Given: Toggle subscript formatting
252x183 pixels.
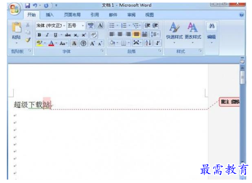Looking at the screenshot, I should click(x=76, y=35).
